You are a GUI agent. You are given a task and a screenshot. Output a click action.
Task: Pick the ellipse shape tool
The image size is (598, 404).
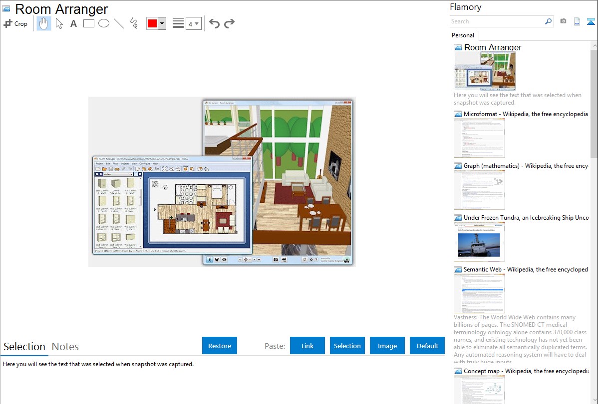pyautogui.click(x=104, y=23)
